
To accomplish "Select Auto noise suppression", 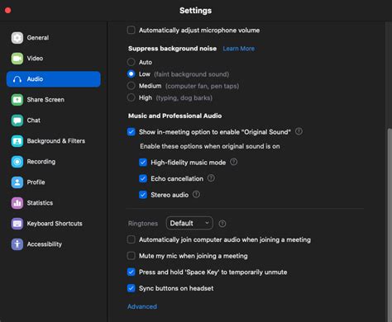I will pyautogui.click(x=131, y=62).
